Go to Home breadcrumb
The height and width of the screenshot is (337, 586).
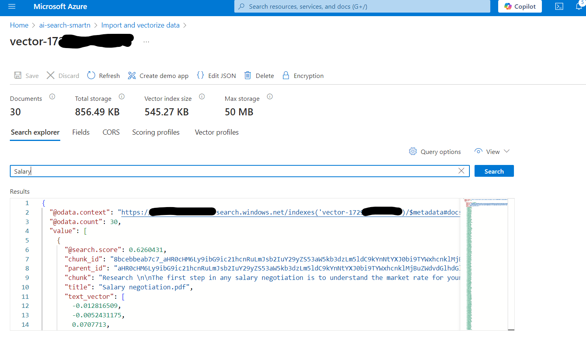pyautogui.click(x=19, y=25)
